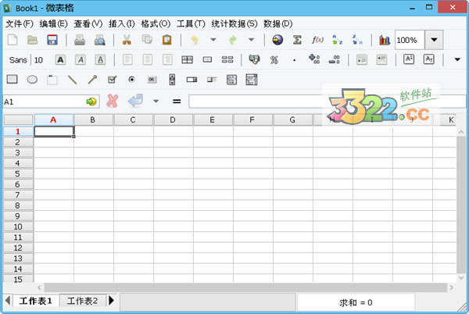
Task: Increase cell indent icon
Action: pyautogui.click(x=381, y=59)
